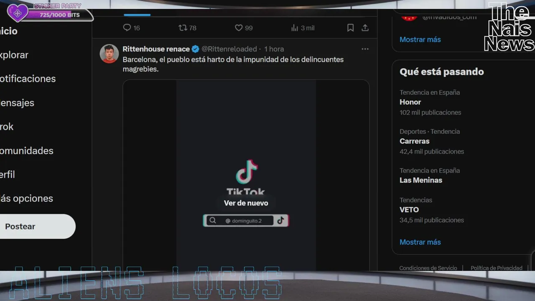Click the Postear button
This screenshot has width=535, height=301.
[38, 227]
